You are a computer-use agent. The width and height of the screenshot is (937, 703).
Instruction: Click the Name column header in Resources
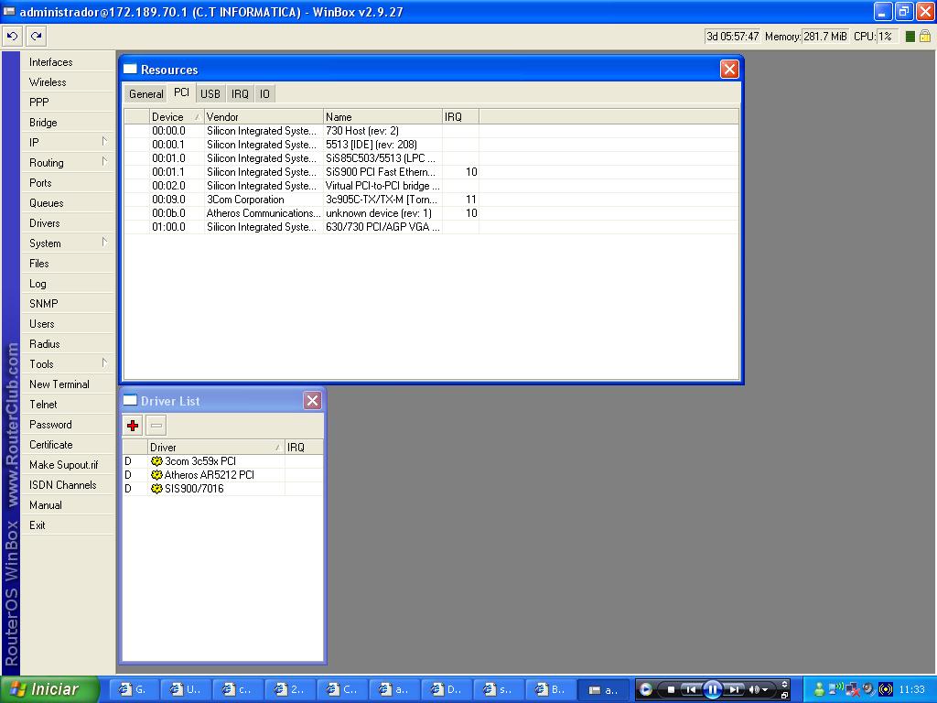pyautogui.click(x=382, y=116)
